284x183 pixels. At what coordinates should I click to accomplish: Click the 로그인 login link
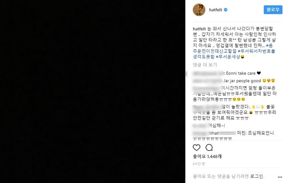pyautogui.click(x=257, y=176)
